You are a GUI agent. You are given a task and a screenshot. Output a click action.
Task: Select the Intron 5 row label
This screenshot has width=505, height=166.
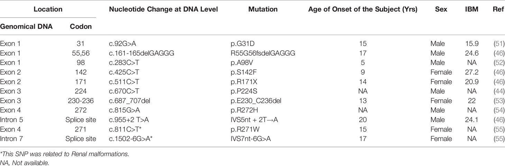tap(11, 120)
